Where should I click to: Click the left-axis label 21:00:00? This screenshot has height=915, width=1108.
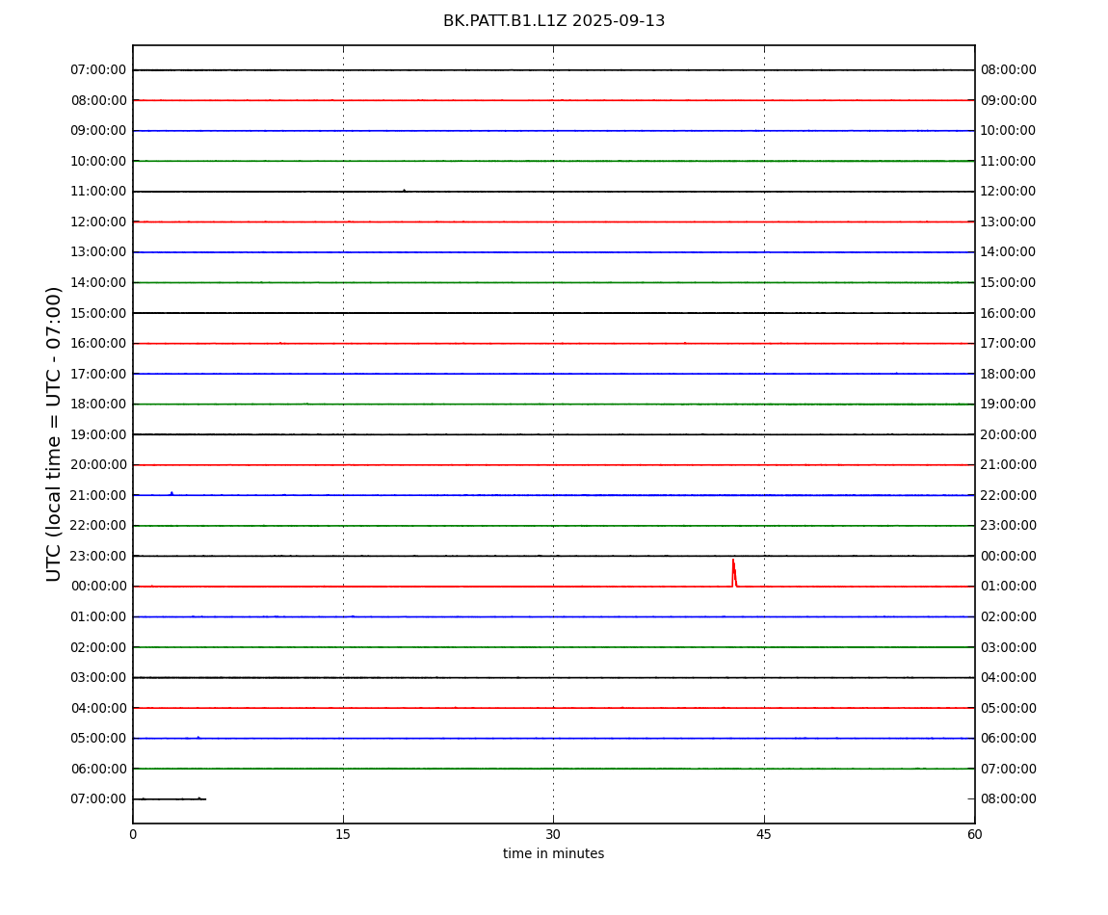point(98,495)
